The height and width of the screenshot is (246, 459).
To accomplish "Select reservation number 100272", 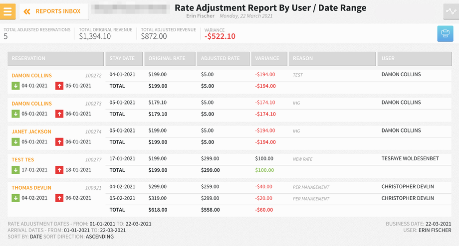I will tap(93, 76).
